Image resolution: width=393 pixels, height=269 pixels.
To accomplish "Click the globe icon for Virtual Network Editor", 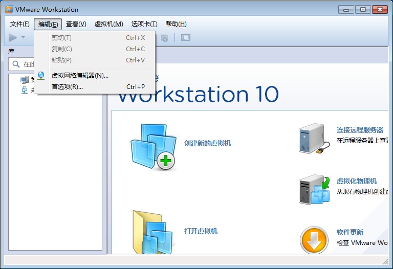I will tap(41, 76).
